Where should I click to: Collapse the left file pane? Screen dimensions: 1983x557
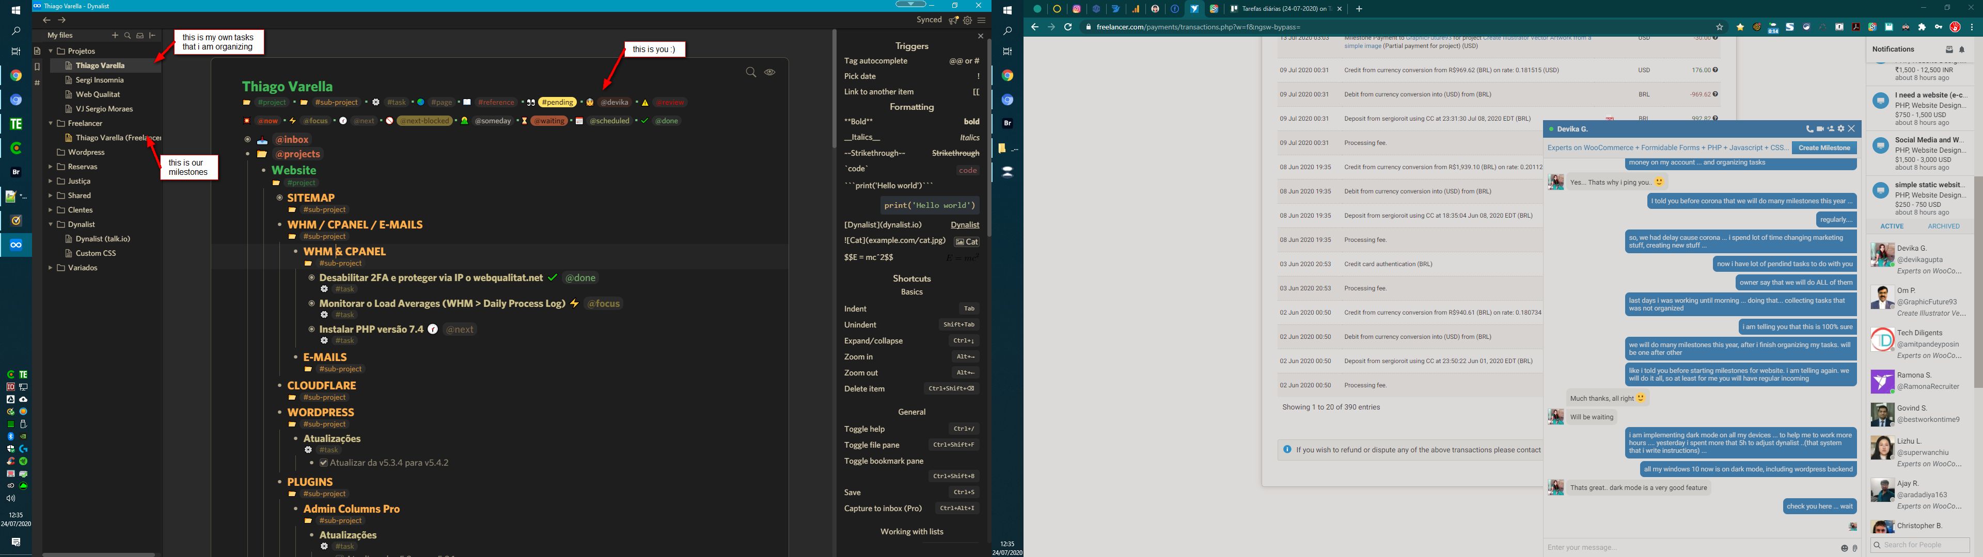click(152, 36)
